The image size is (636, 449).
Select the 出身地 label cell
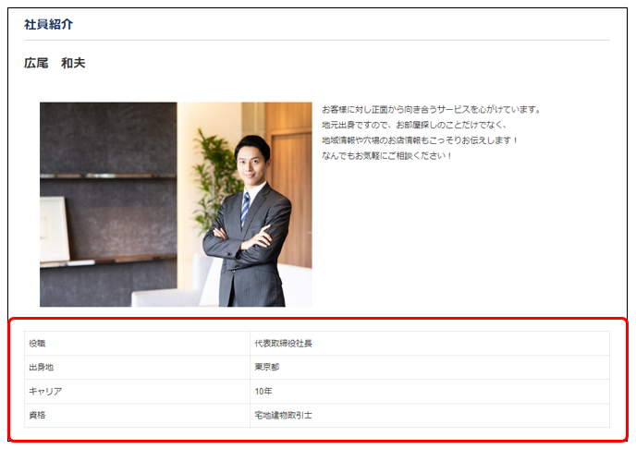pyautogui.click(x=41, y=368)
